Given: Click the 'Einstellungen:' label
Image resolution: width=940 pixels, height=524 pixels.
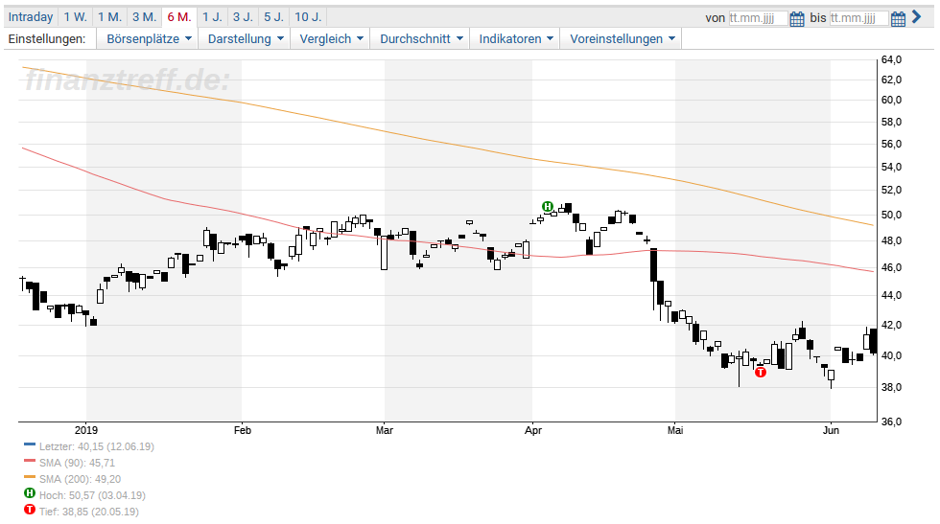Looking at the screenshot, I should pos(47,39).
